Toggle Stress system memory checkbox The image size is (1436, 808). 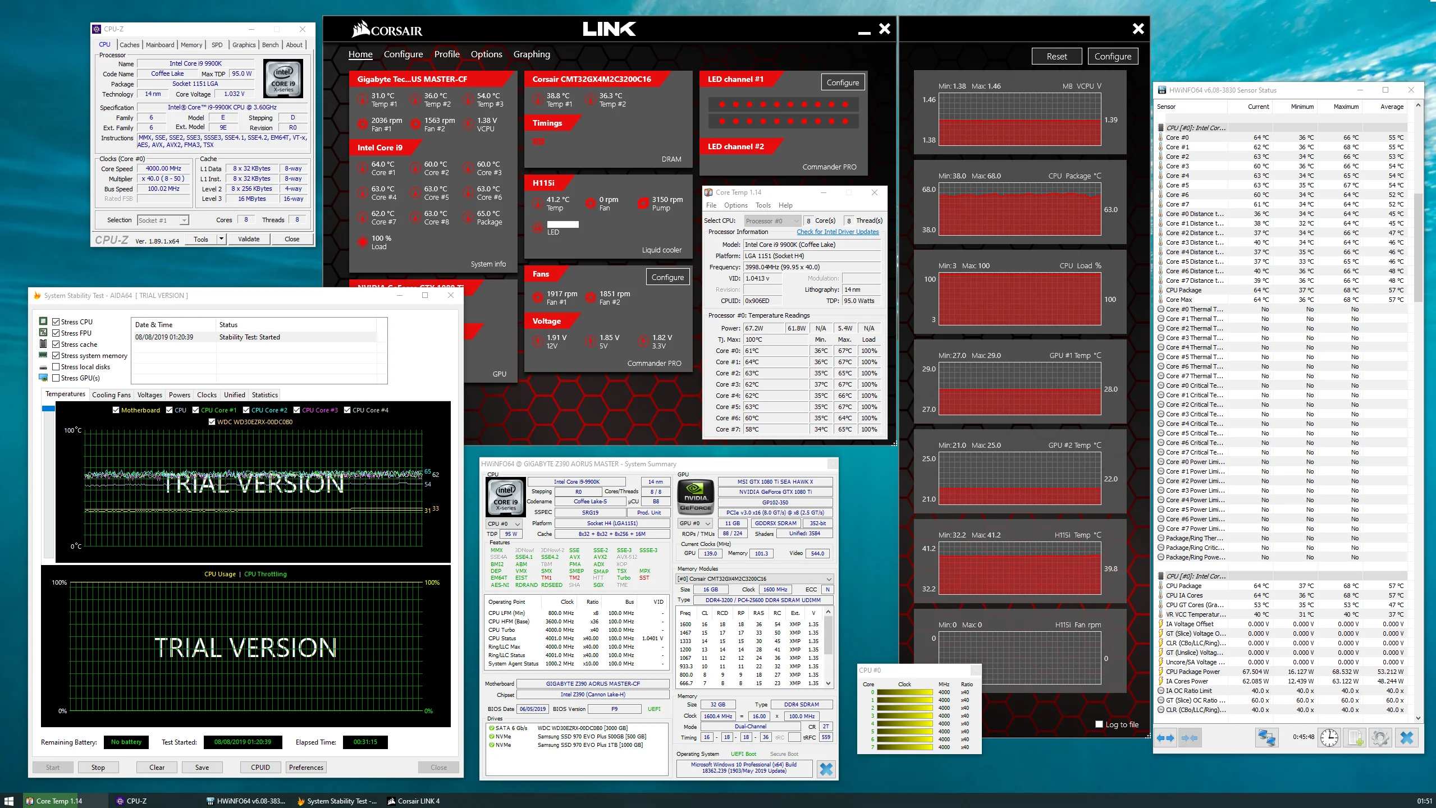coord(56,355)
